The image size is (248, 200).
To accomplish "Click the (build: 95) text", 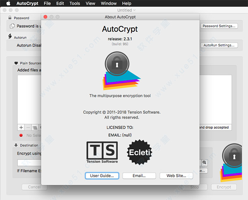I will [x=120, y=44].
